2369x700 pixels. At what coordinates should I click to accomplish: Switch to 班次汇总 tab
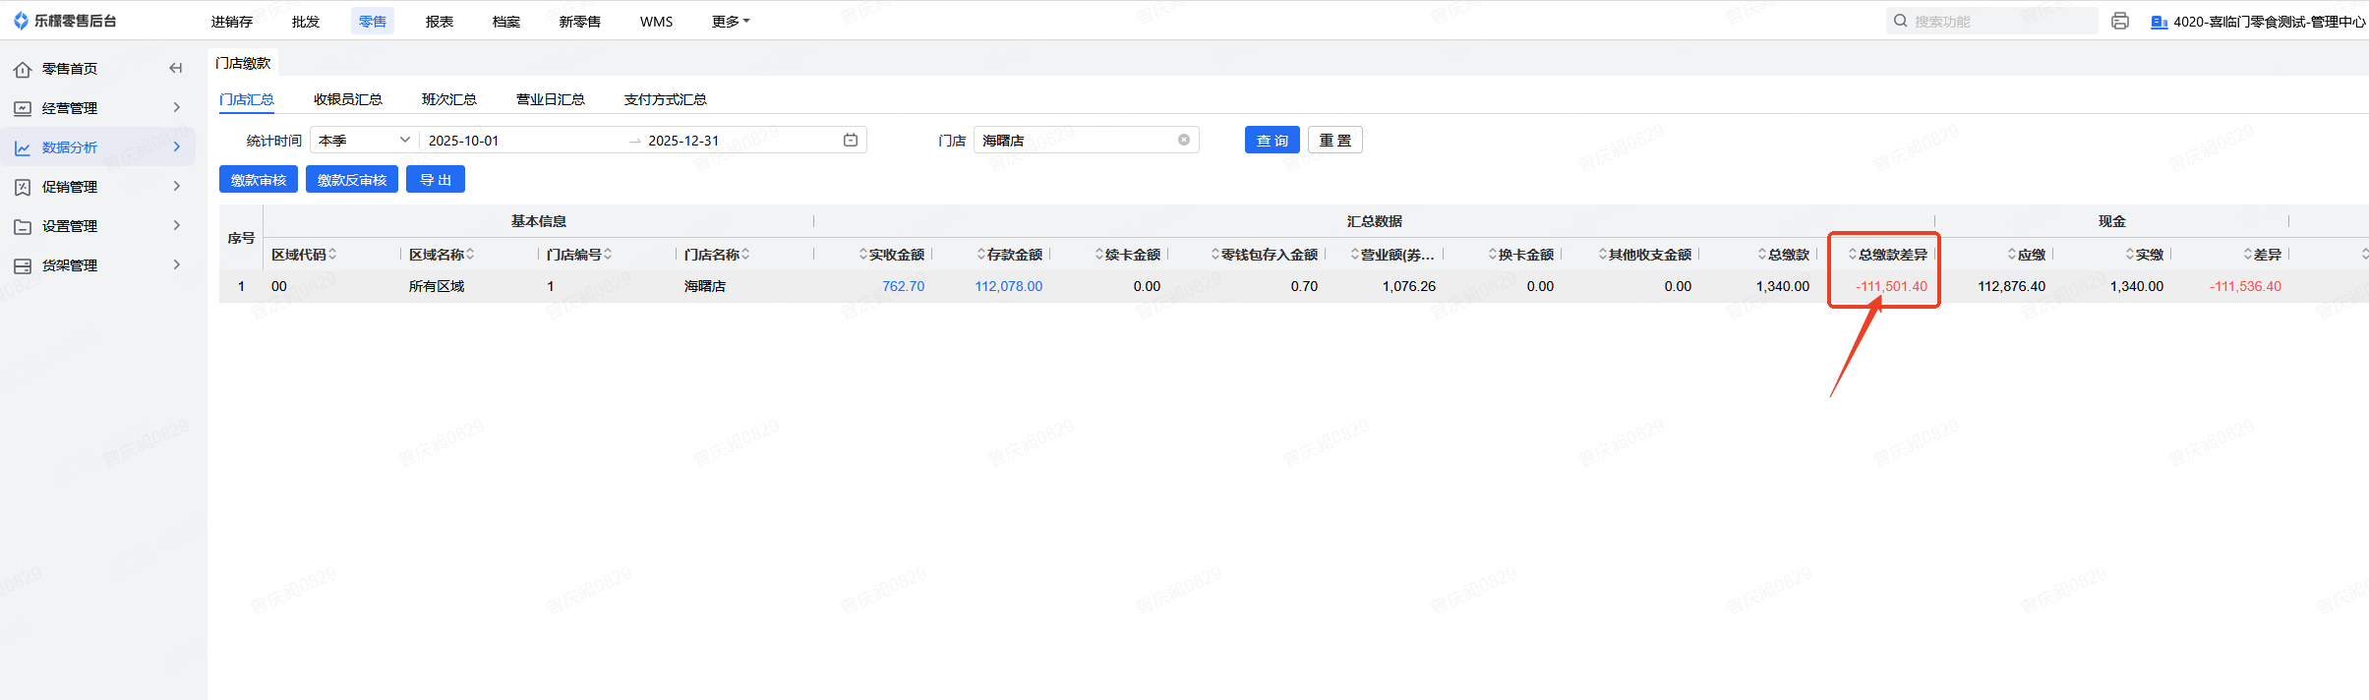(449, 99)
